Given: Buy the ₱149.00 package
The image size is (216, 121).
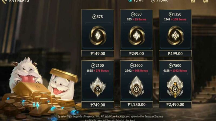Looking at the screenshot, I should pos(98,54).
